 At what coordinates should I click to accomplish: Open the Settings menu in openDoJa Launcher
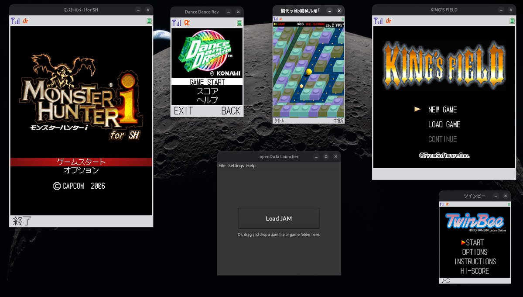coord(236,166)
